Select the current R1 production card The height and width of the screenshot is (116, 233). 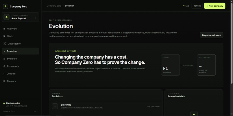(170, 65)
